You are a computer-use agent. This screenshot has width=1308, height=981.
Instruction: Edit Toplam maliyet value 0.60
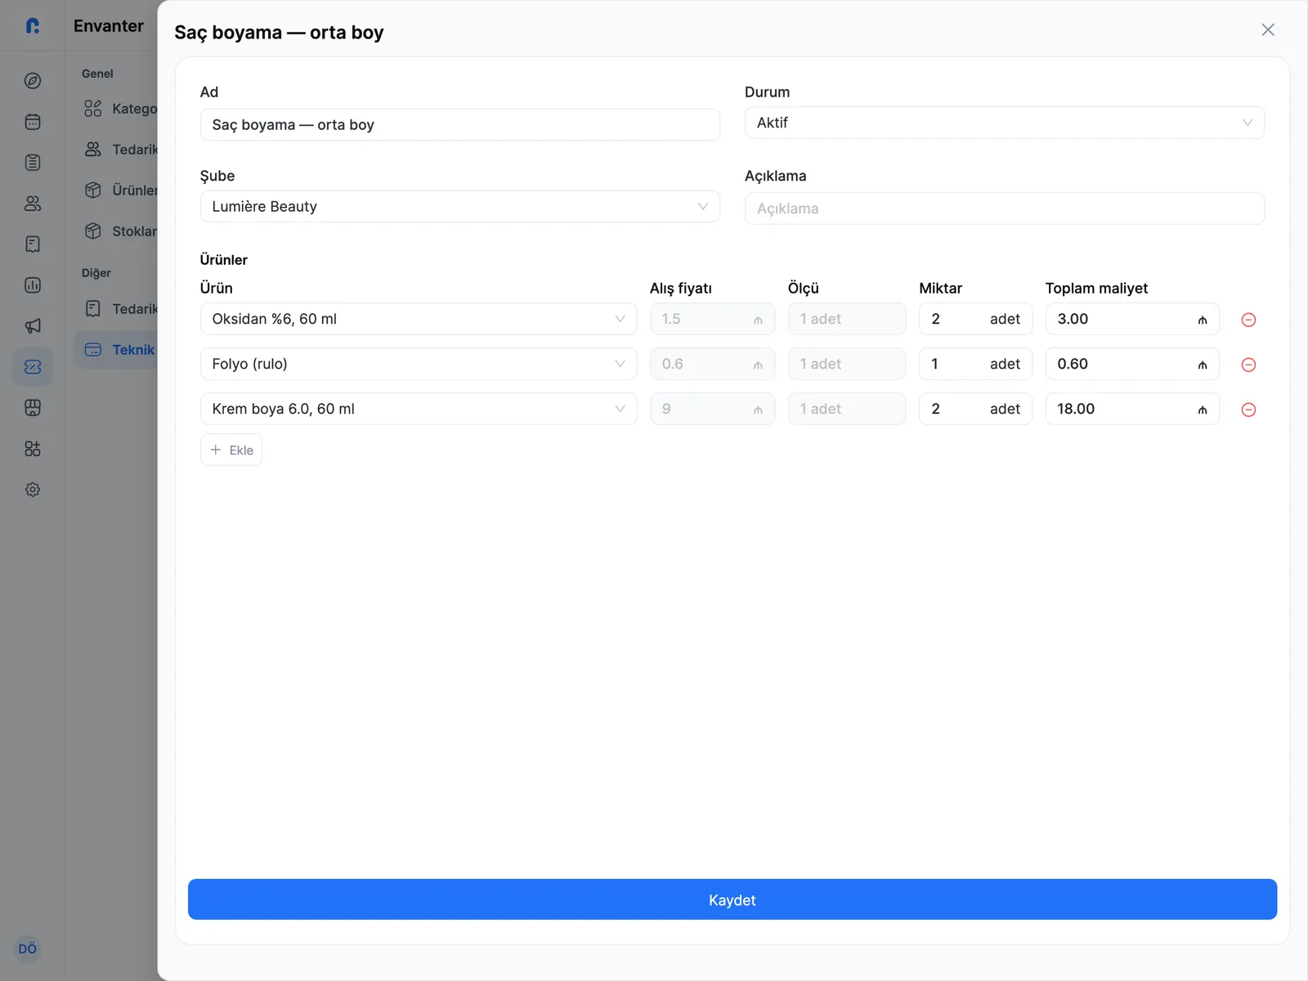pyautogui.click(x=1132, y=364)
